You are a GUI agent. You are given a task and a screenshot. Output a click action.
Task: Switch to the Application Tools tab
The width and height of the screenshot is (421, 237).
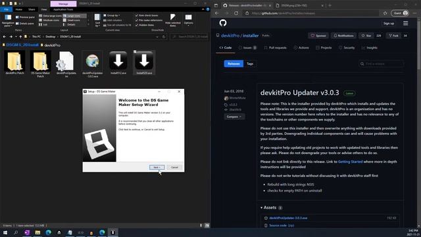tap(63, 9)
